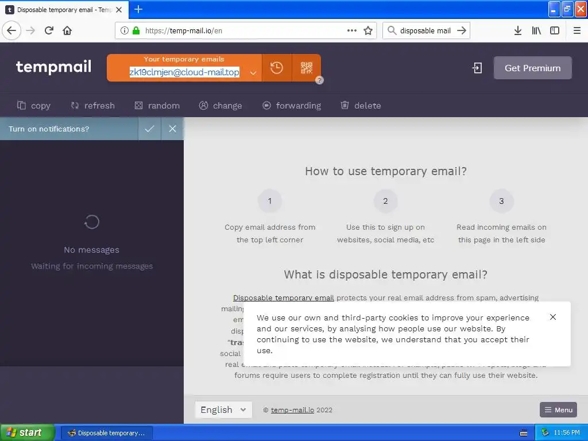Expand the temporary emails chevron dropdown
The image size is (588, 441).
(253, 73)
